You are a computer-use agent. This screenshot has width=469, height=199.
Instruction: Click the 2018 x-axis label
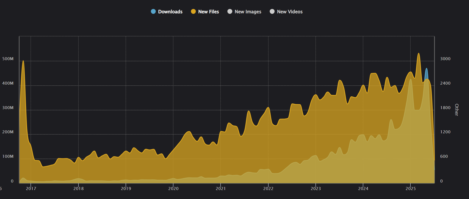pyautogui.click(x=78, y=189)
